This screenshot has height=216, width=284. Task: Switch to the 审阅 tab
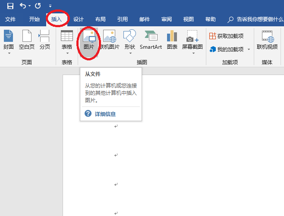(x=167, y=19)
